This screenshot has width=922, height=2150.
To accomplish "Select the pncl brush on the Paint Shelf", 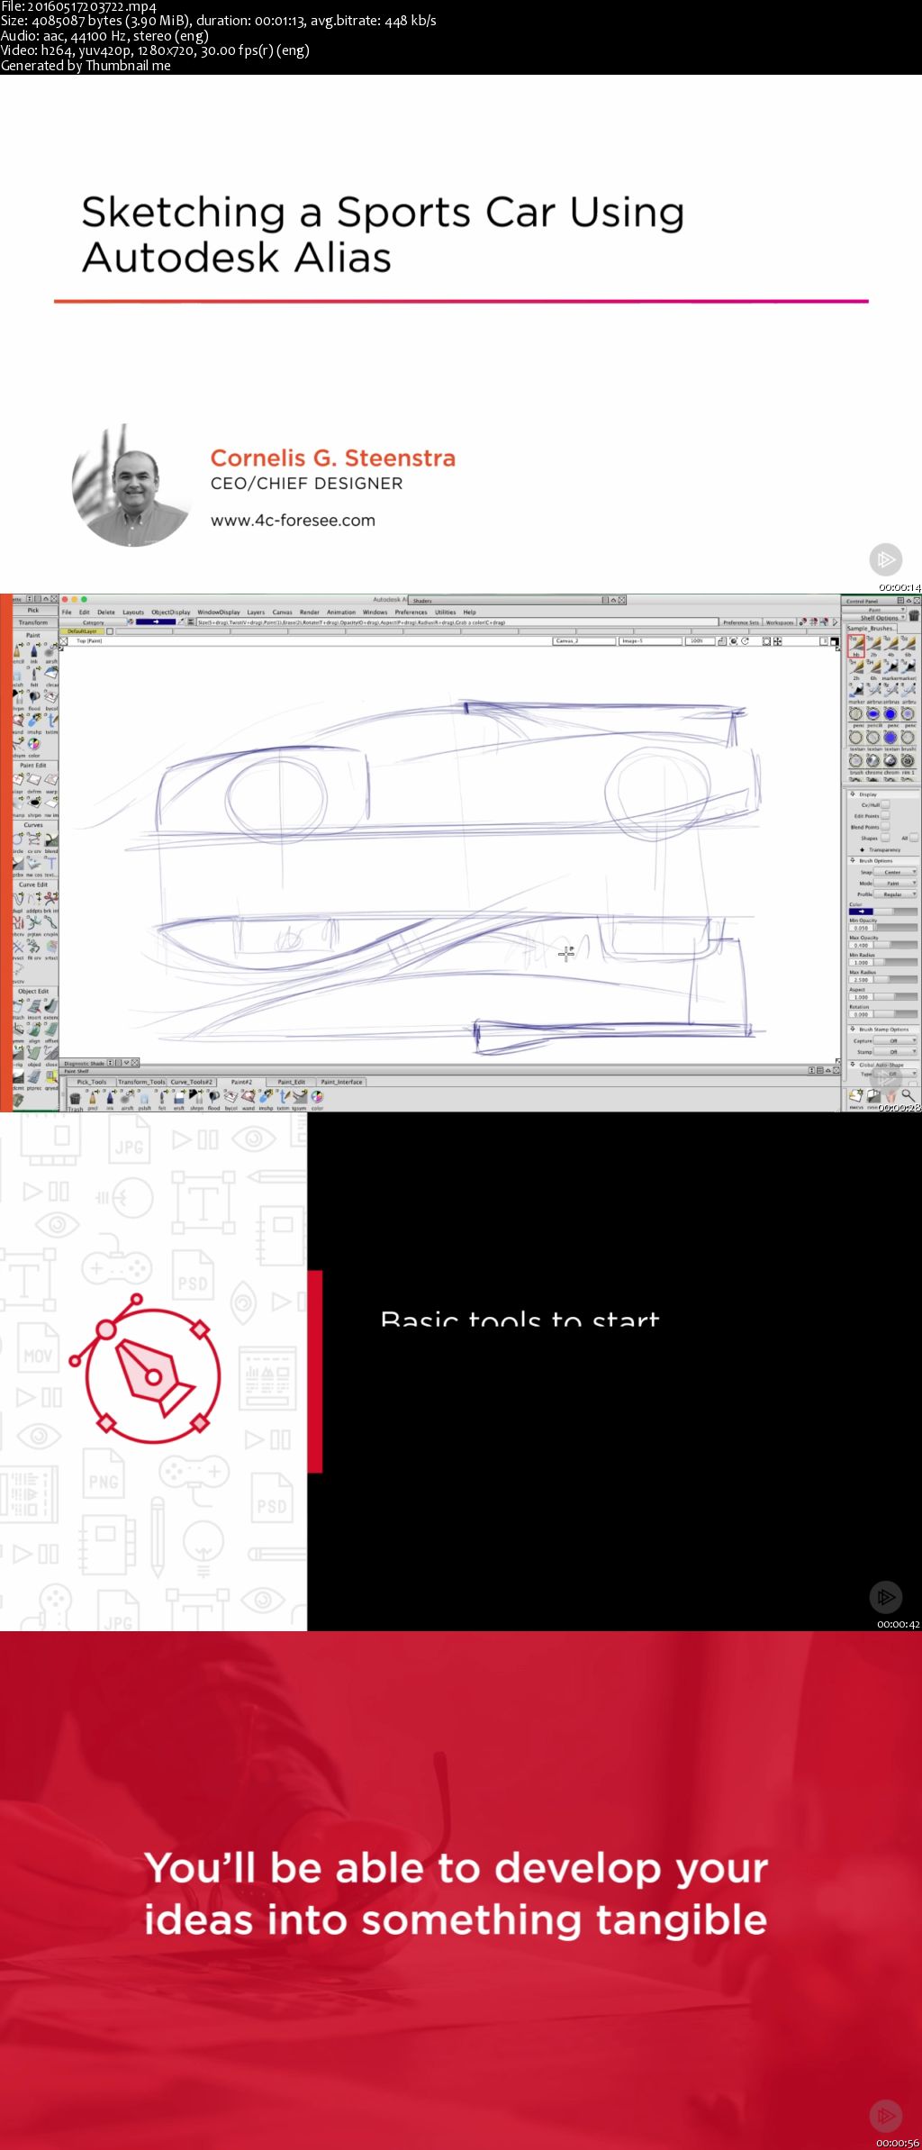I will click(x=93, y=1098).
